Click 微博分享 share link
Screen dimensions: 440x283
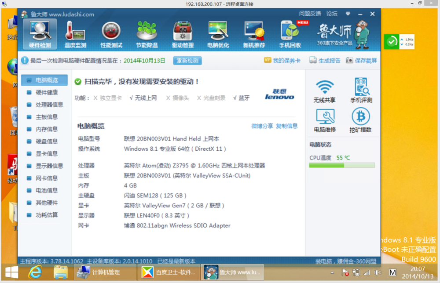(x=262, y=126)
